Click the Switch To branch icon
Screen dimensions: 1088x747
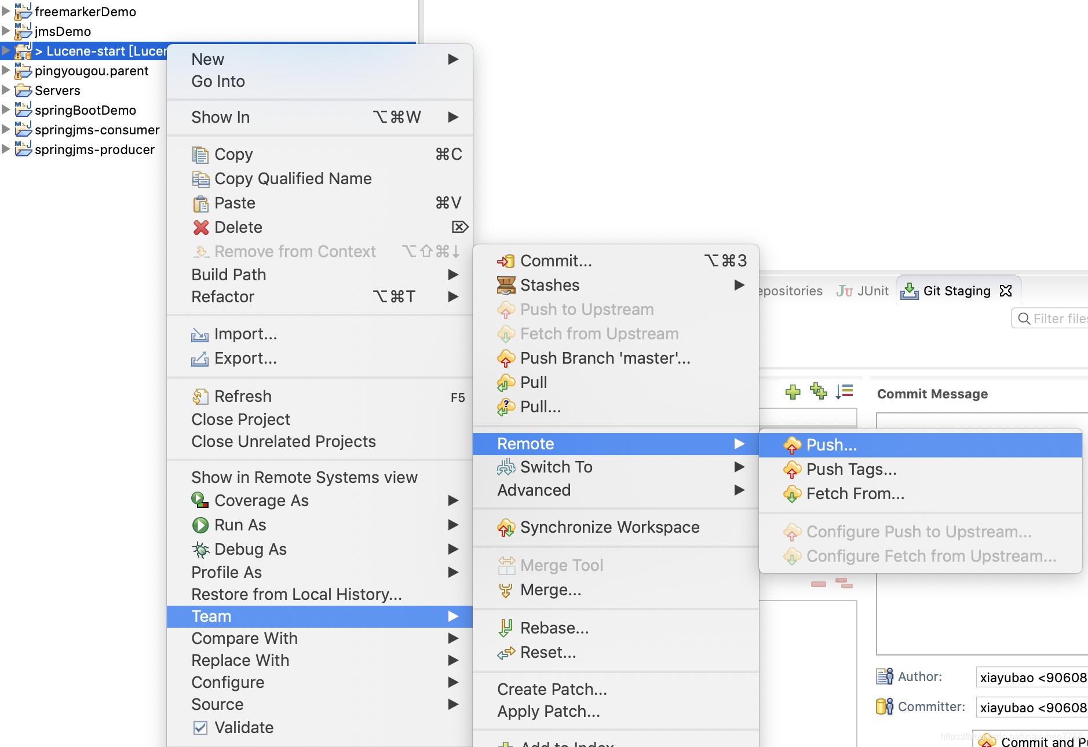click(506, 467)
